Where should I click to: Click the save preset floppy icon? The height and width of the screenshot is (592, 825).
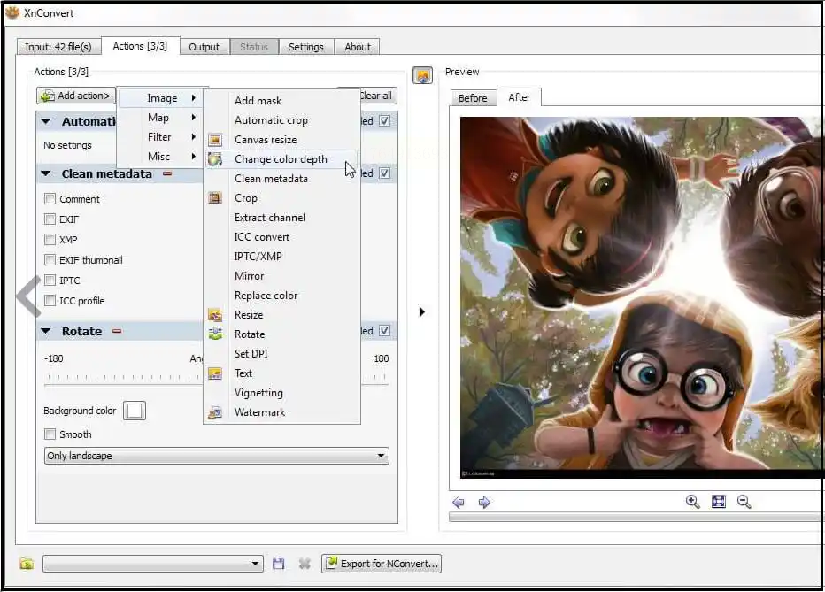(279, 564)
